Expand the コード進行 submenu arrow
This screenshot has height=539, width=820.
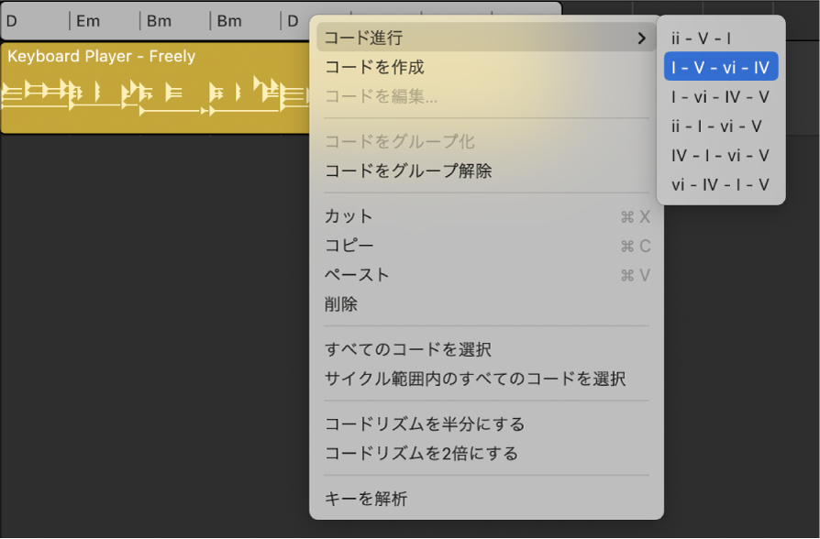tap(640, 38)
